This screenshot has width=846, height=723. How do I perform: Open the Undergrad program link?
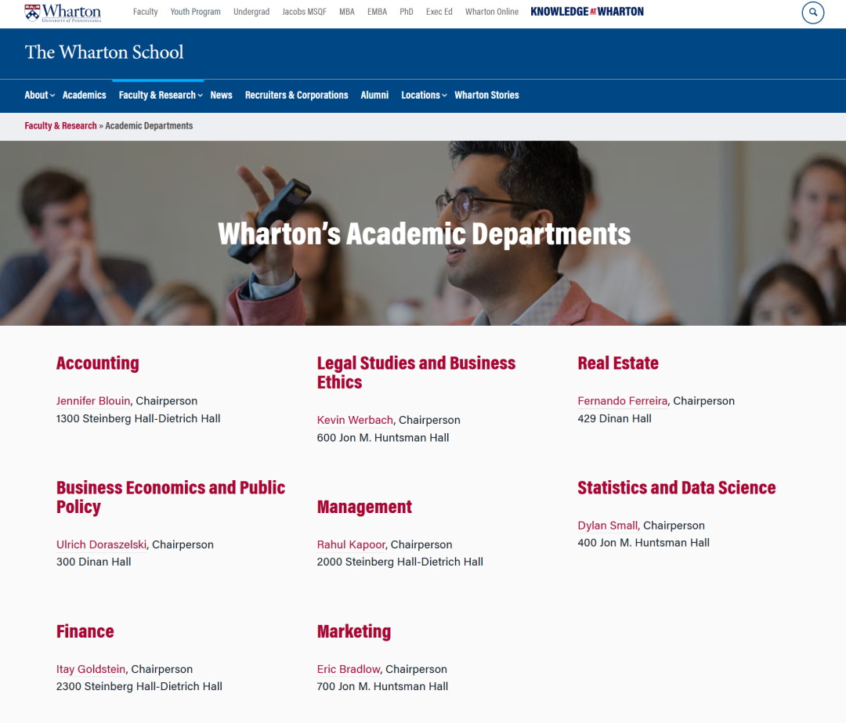pyautogui.click(x=251, y=12)
